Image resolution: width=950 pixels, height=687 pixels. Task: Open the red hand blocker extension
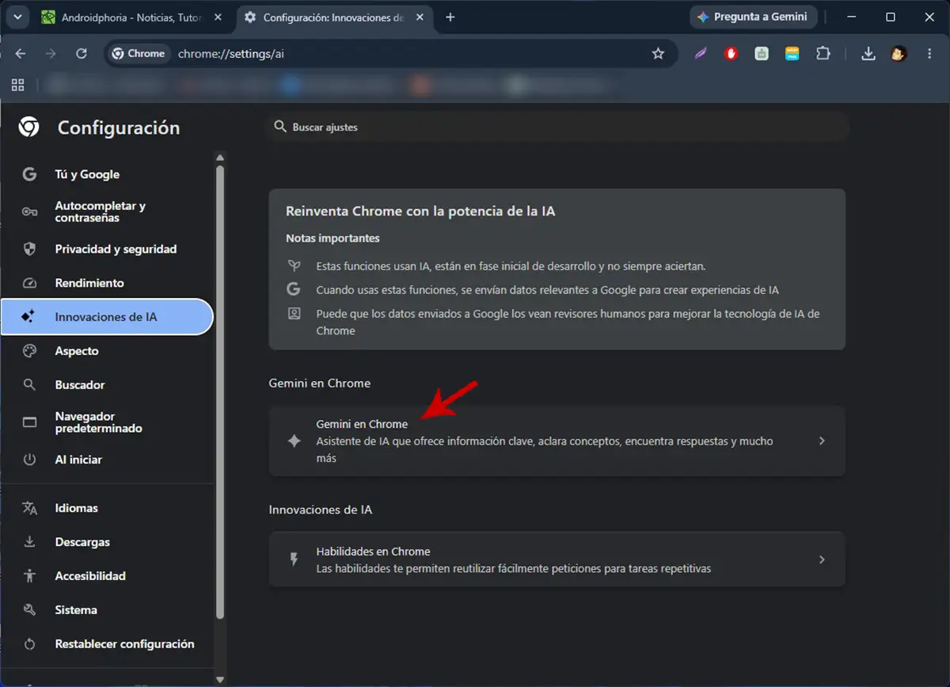[x=731, y=53]
